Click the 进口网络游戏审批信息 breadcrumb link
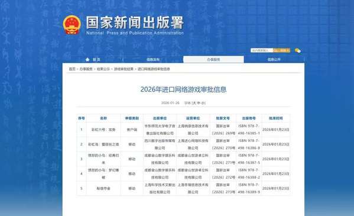354x216 pixels. coord(154,69)
